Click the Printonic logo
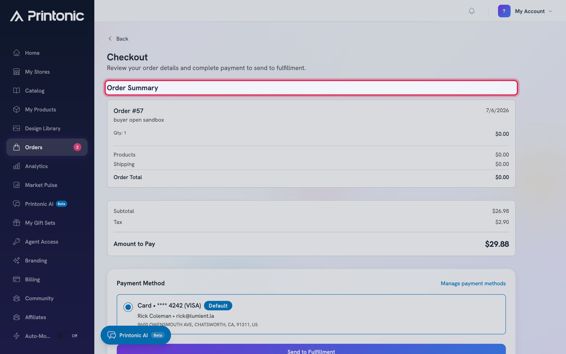Viewport: 566px width, 354px height. [x=47, y=16]
